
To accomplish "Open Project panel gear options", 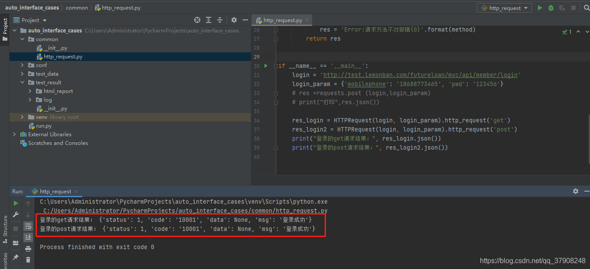I will click(234, 20).
